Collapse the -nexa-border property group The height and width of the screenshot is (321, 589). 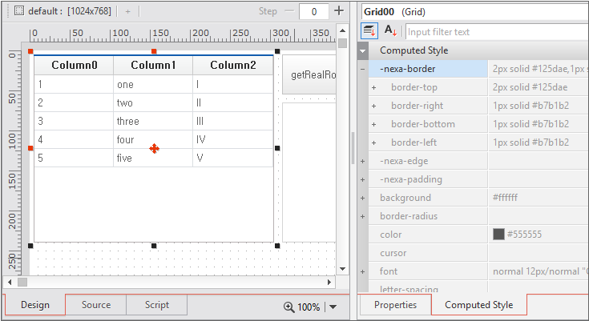(363, 69)
